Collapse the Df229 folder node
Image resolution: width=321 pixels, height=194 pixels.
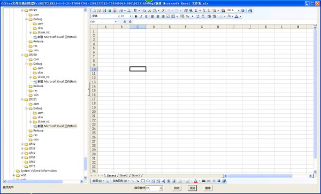click(22, 10)
